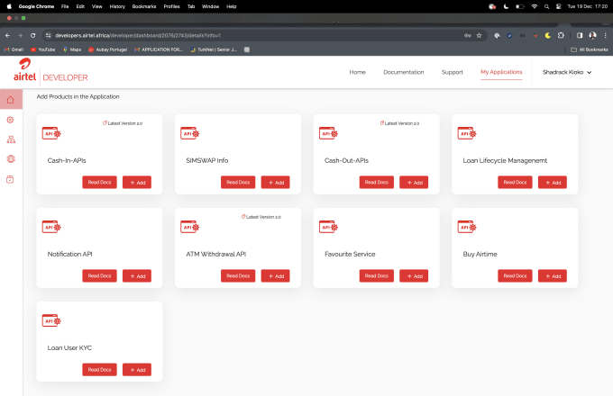Click the Favourite Service API icon
This screenshot has height=396, width=613.
point(328,227)
